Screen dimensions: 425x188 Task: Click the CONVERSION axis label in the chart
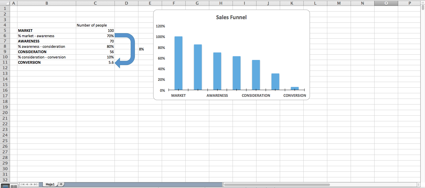[x=295, y=95]
